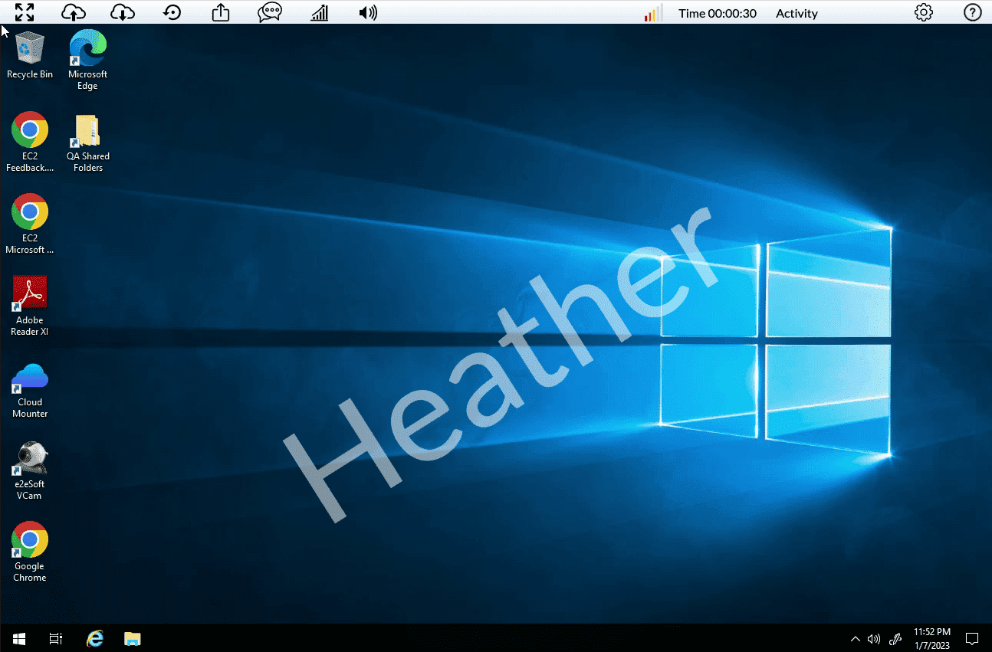Open the Activity menu
Viewport: 992px width, 652px height.
797,13
